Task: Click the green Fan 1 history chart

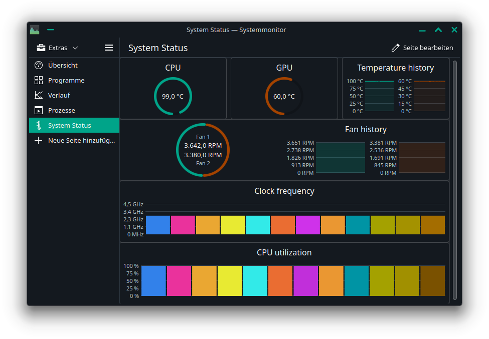Action: click(x=340, y=158)
